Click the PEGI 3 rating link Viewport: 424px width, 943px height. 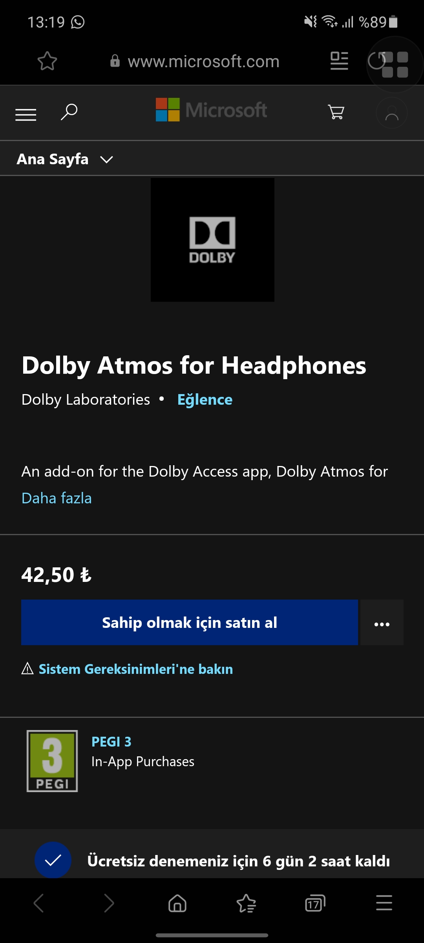pos(111,742)
